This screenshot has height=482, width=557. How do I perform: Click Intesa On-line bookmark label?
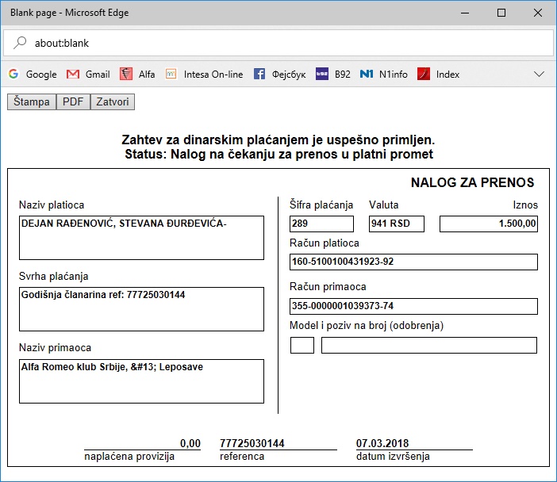click(x=213, y=75)
